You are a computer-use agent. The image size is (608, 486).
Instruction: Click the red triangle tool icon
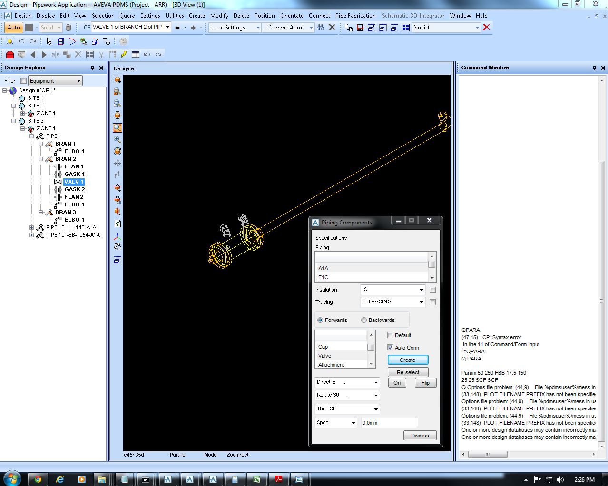point(72,41)
